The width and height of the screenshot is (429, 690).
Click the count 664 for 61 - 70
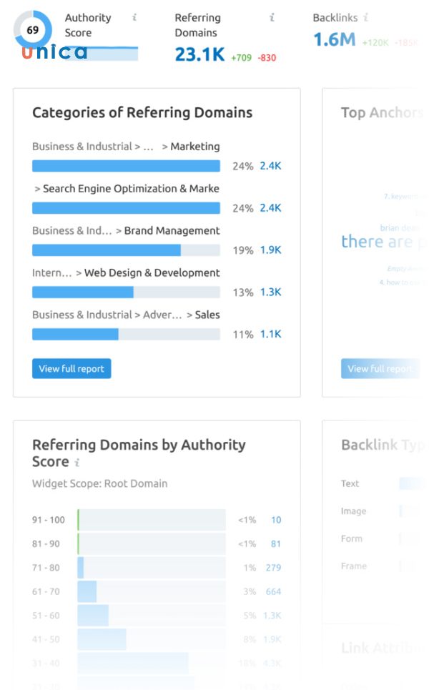273,591
